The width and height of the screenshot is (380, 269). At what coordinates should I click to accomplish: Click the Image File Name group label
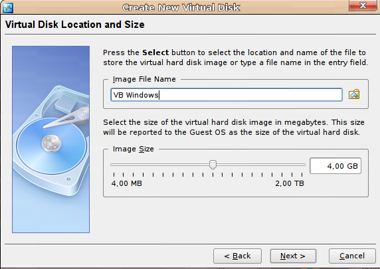(x=144, y=79)
